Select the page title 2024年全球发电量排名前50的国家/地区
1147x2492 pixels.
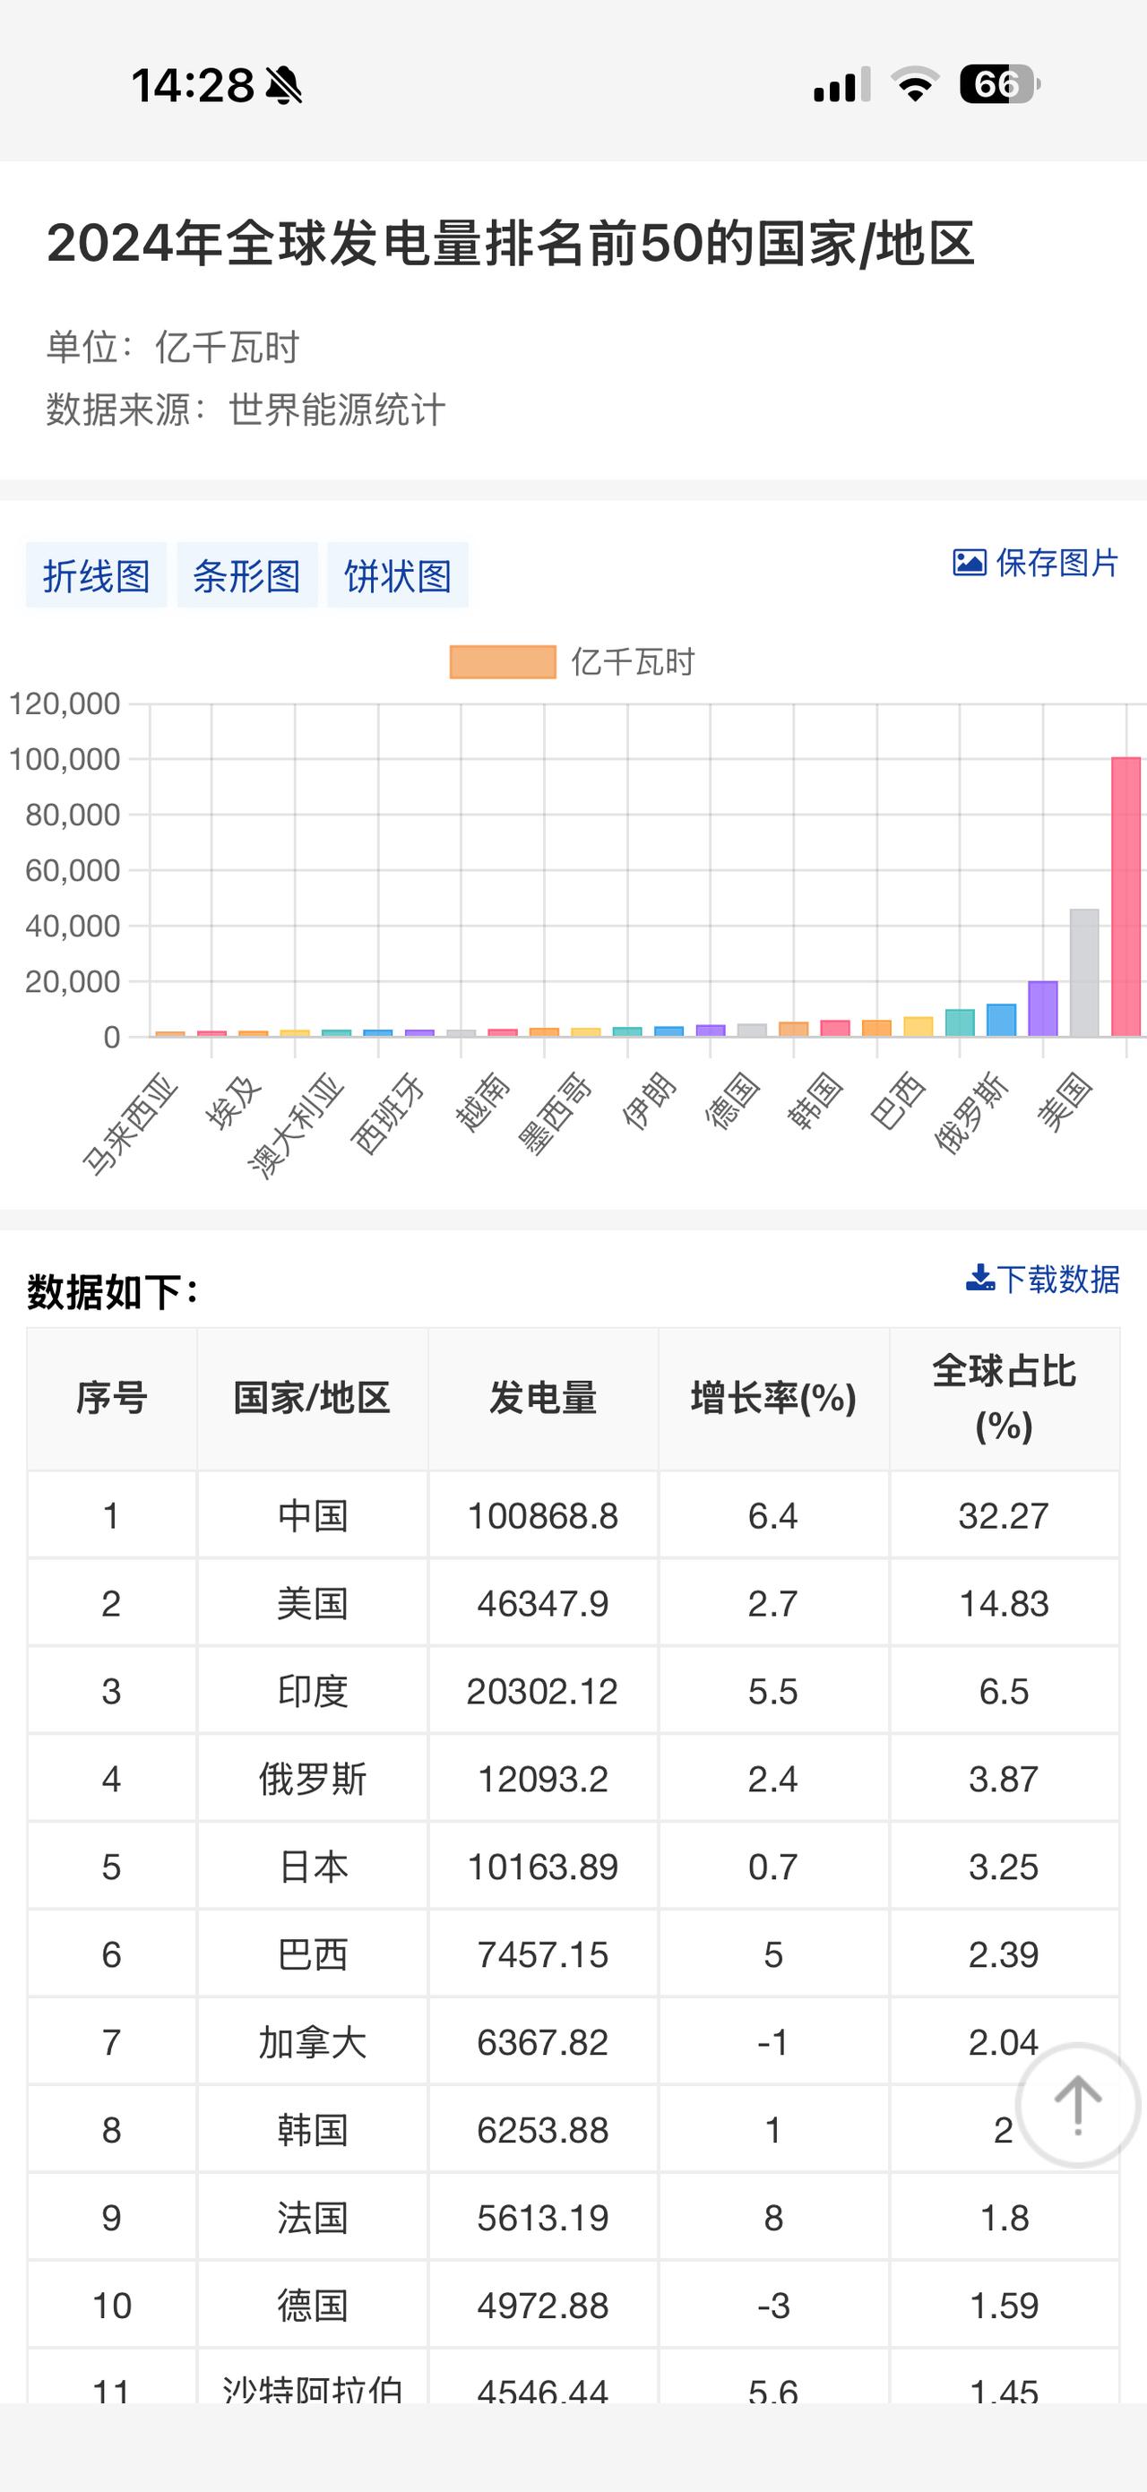tap(511, 243)
